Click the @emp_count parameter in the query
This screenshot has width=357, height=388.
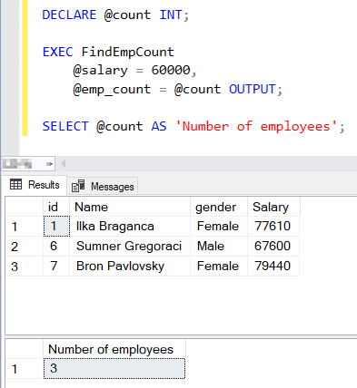click(112, 90)
